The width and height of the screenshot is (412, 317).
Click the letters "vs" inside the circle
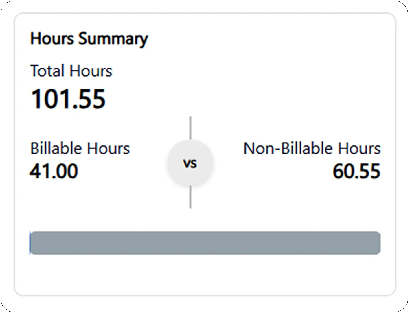(x=190, y=164)
